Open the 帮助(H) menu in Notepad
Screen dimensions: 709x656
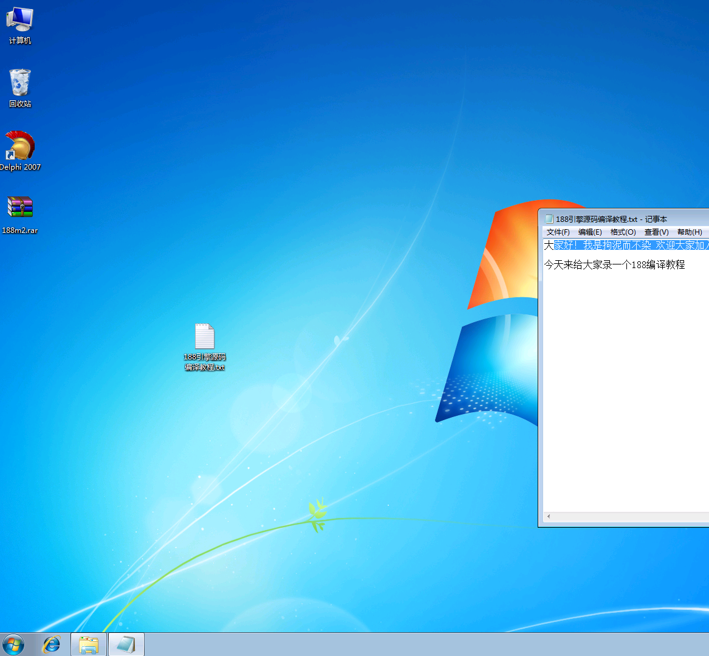(690, 232)
